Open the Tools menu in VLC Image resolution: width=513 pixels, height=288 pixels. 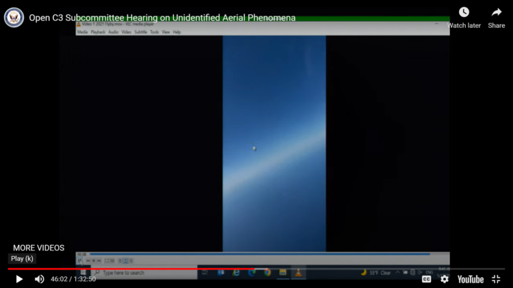pos(155,32)
